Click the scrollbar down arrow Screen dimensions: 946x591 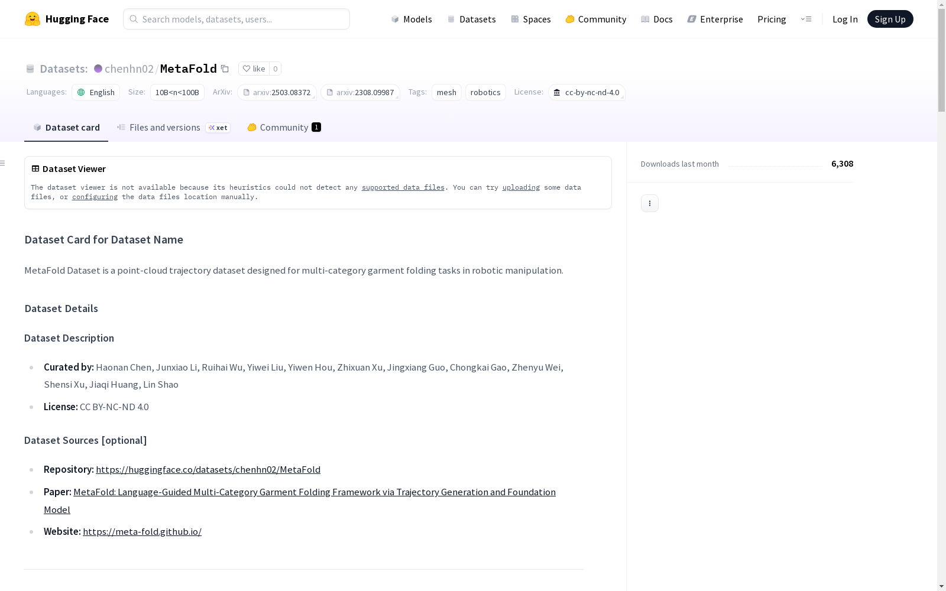941,586
